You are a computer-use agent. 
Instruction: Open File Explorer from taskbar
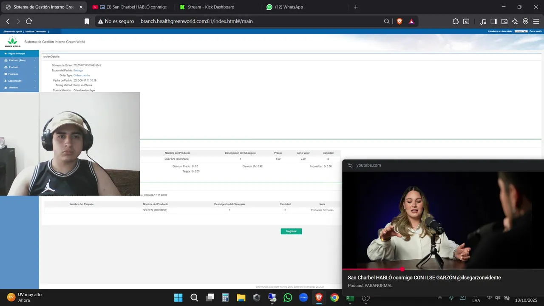pos(241,297)
